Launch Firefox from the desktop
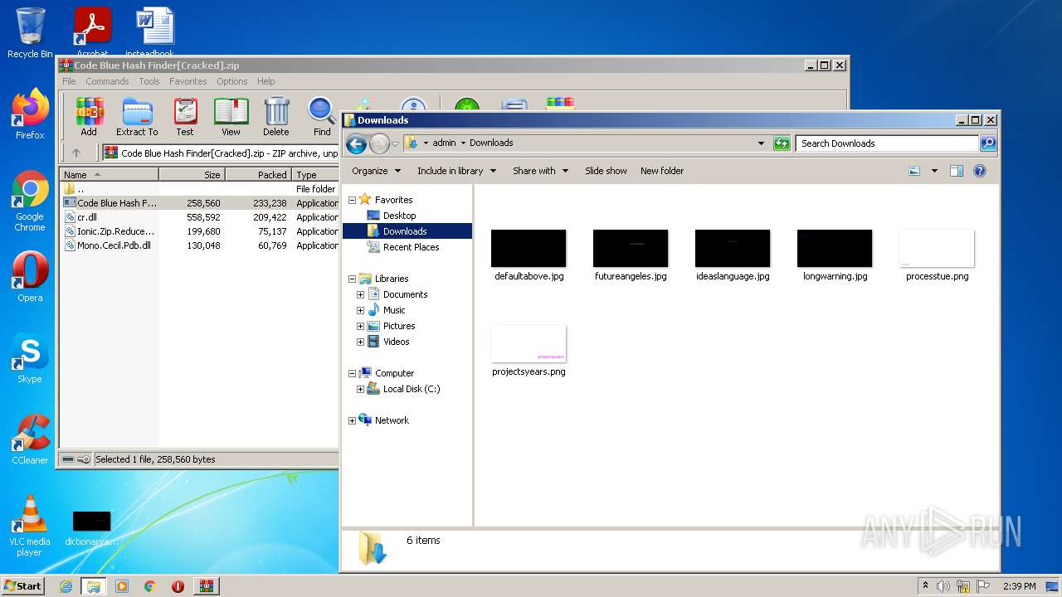 pyautogui.click(x=30, y=114)
